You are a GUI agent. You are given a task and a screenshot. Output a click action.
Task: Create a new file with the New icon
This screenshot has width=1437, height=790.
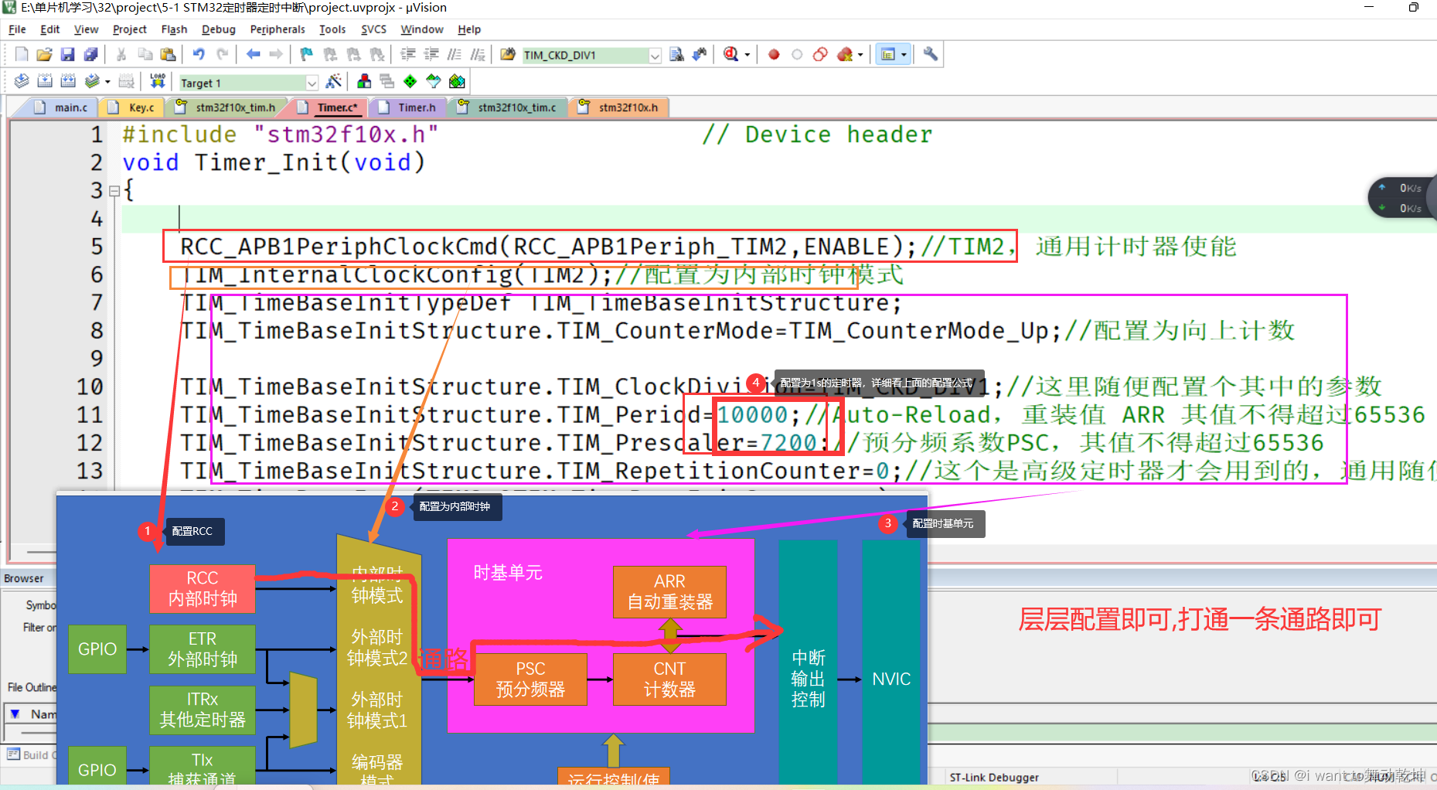pos(22,54)
